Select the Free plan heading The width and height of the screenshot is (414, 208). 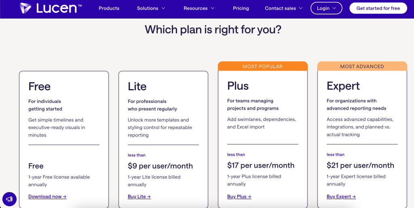[x=39, y=86]
